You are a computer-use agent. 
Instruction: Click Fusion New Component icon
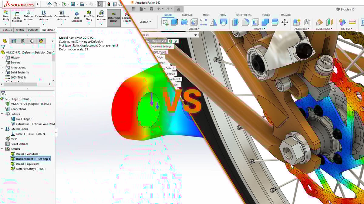[x=297, y=22]
